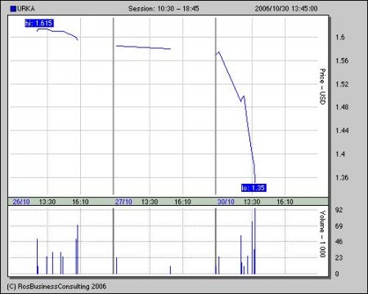Click the 13:30 label after 27/10
This screenshot has height=294, width=368.
click(x=150, y=202)
